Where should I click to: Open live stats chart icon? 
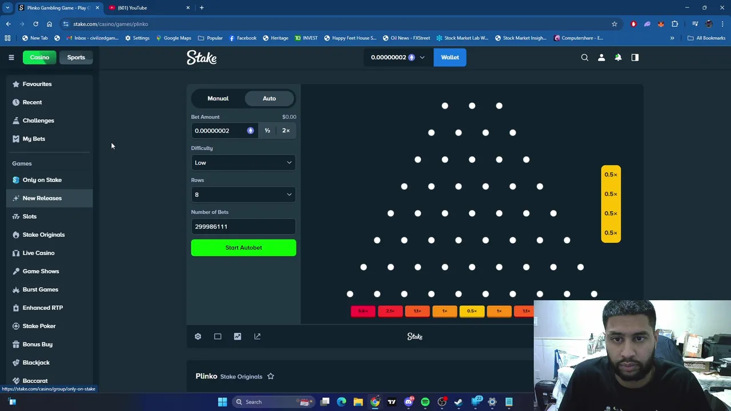(238, 336)
